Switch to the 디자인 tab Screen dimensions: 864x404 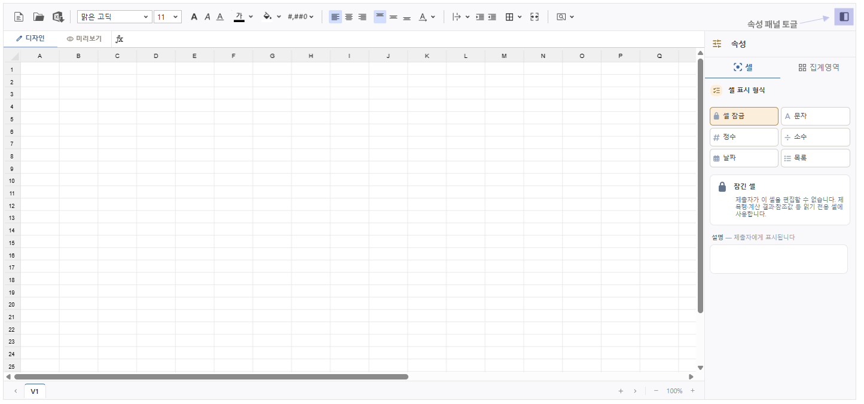[x=30, y=38]
